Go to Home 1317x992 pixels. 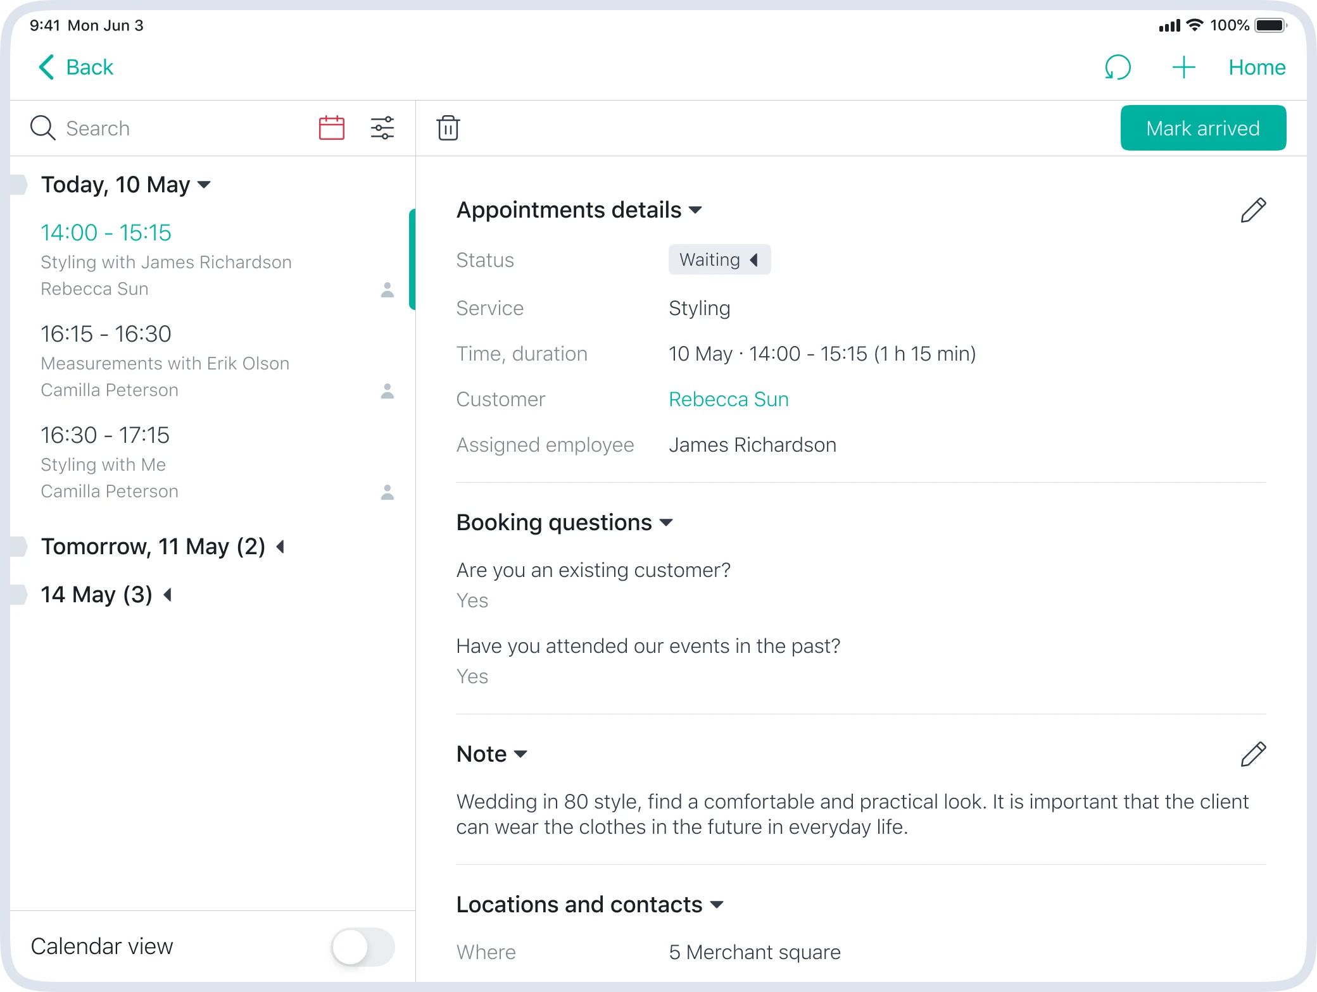(x=1257, y=67)
